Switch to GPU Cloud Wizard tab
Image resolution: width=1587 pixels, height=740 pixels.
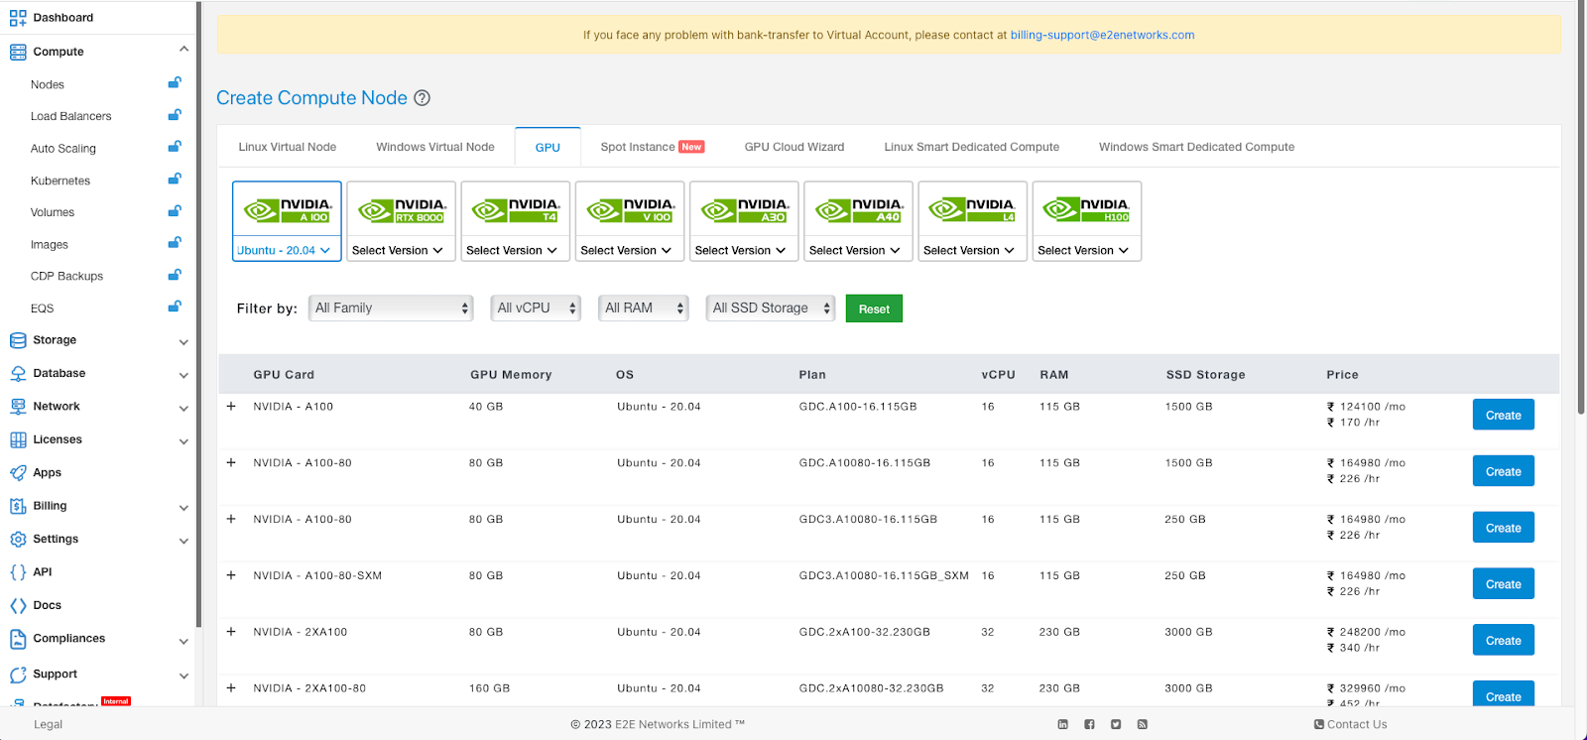click(x=794, y=147)
